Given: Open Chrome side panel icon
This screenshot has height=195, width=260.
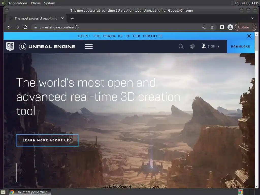Looking at the screenshot, I should (222, 27).
